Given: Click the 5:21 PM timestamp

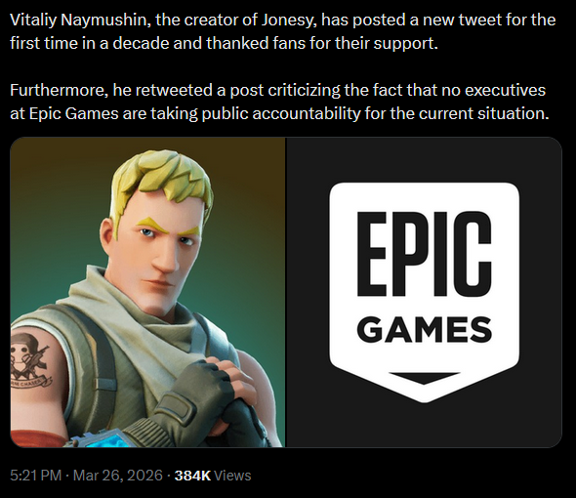Looking at the screenshot, I should [35, 476].
